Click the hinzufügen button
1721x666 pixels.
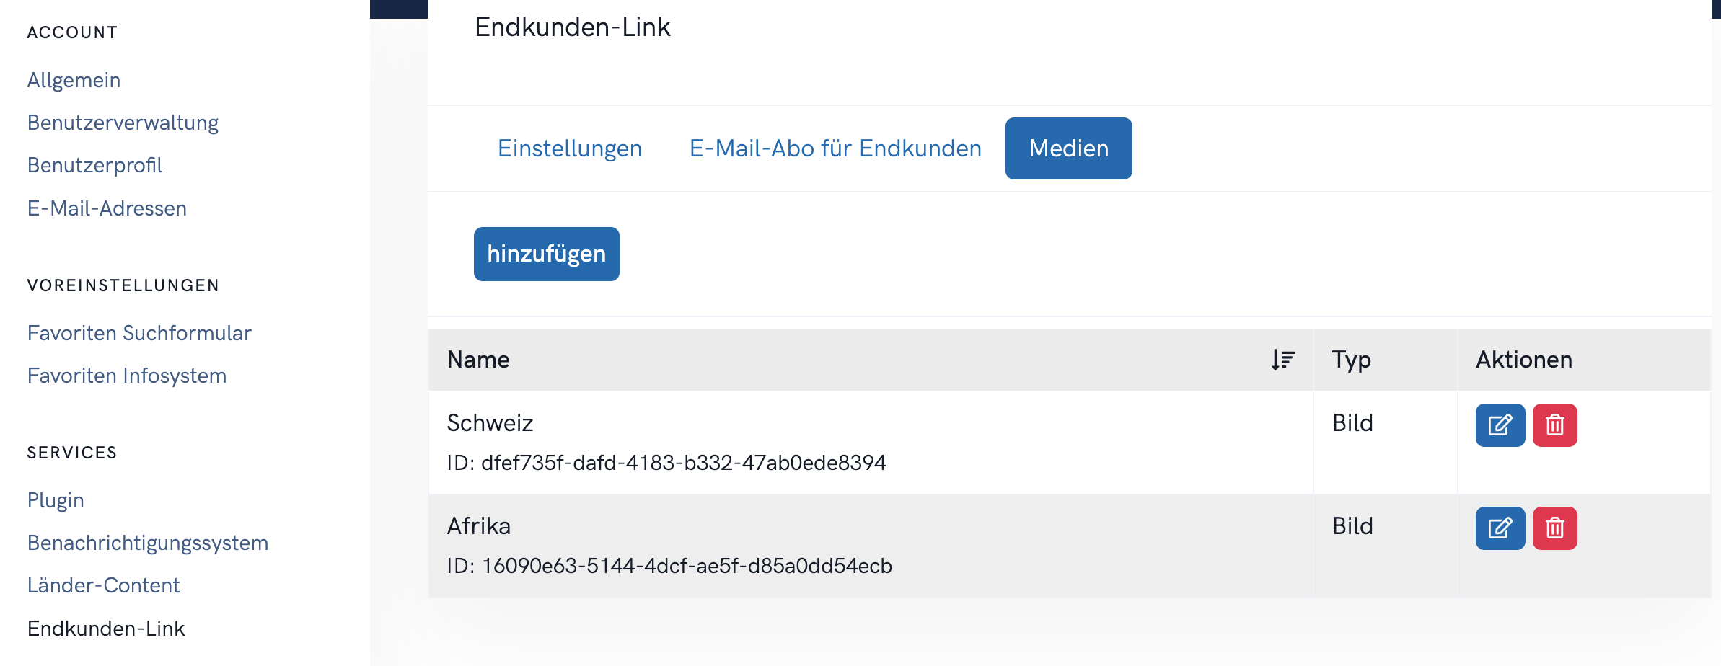click(546, 254)
